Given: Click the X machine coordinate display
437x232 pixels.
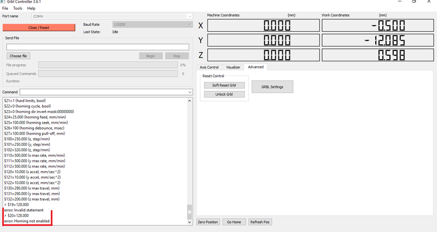Looking at the screenshot, I should click(264, 26).
